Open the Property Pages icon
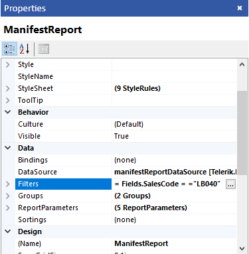Screen dimensions: 249x254 coord(44,48)
